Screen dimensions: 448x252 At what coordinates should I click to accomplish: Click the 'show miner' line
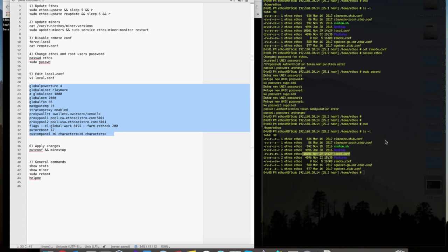[x=39, y=170]
